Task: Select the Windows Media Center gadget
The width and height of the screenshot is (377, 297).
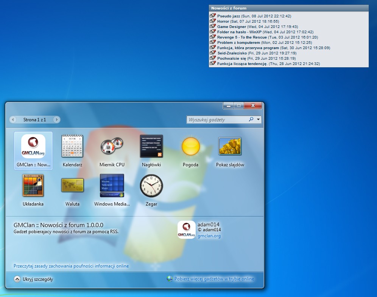Action: (112, 186)
